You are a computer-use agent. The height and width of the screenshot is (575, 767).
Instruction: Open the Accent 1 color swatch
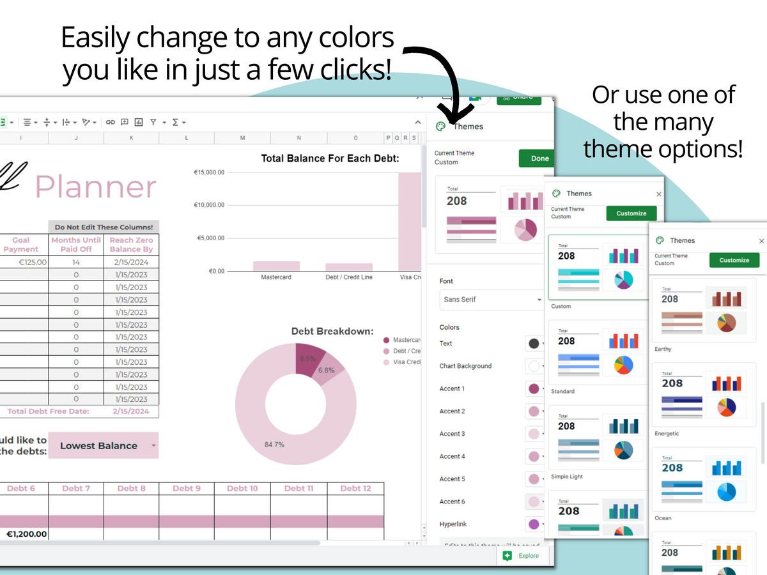pyautogui.click(x=534, y=388)
